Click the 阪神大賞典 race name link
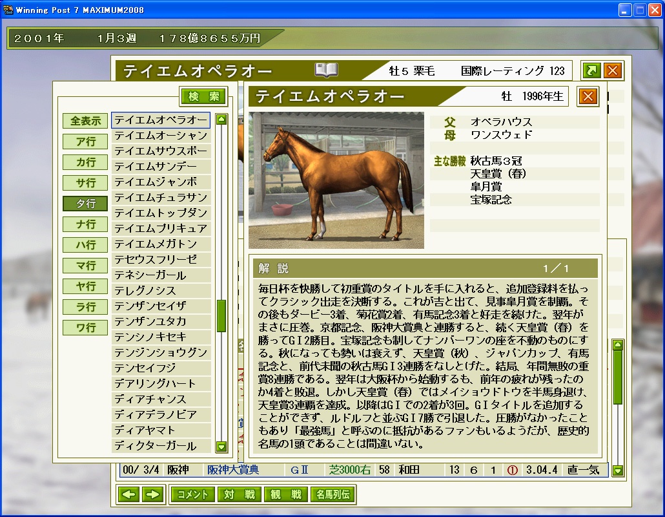Viewport: 665px width, 517px height. pos(233,470)
